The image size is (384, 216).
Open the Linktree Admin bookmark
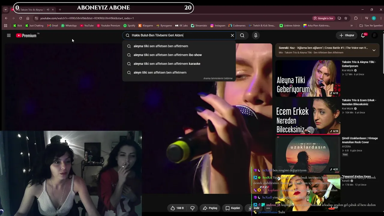click(x=290, y=25)
